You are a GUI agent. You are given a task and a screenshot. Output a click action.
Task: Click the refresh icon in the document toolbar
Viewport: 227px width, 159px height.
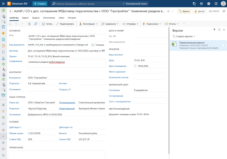tap(36, 24)
